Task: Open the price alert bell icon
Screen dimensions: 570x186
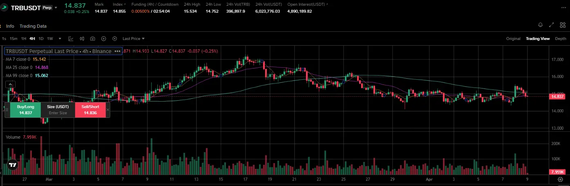Action: (541, 25)
